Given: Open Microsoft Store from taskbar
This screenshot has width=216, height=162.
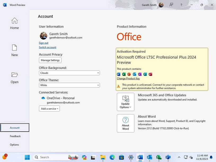Looking at the screenshot, I should click(121, 157).
